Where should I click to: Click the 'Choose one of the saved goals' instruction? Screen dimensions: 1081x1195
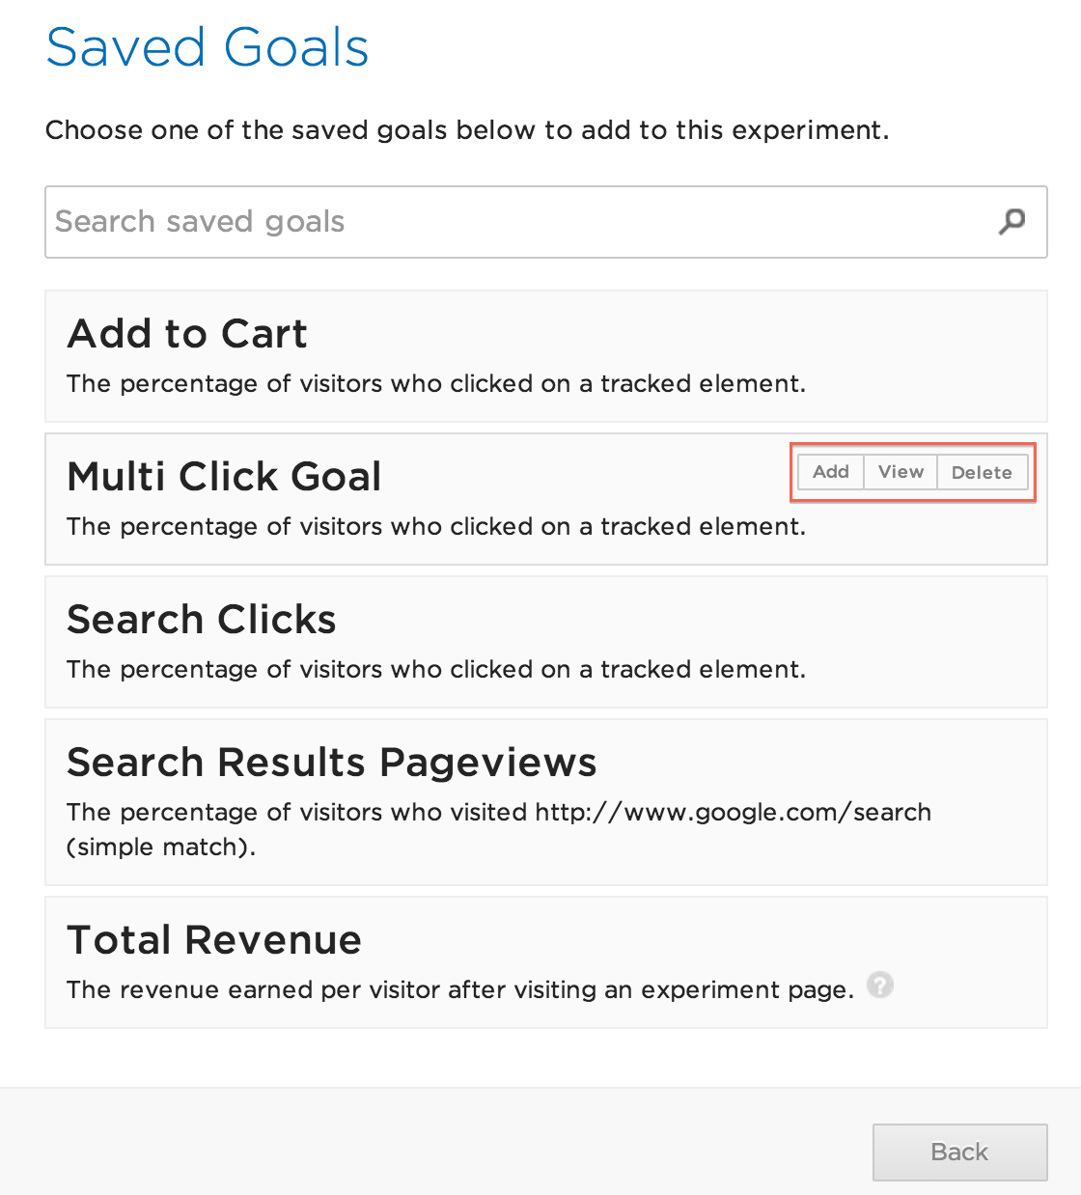467,130
